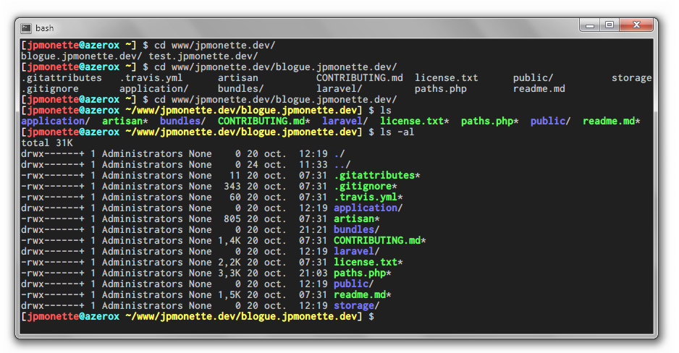Close the bash terminal window
Image resolution: width=679 pixels, height=353 pixels.
(637, 25)
